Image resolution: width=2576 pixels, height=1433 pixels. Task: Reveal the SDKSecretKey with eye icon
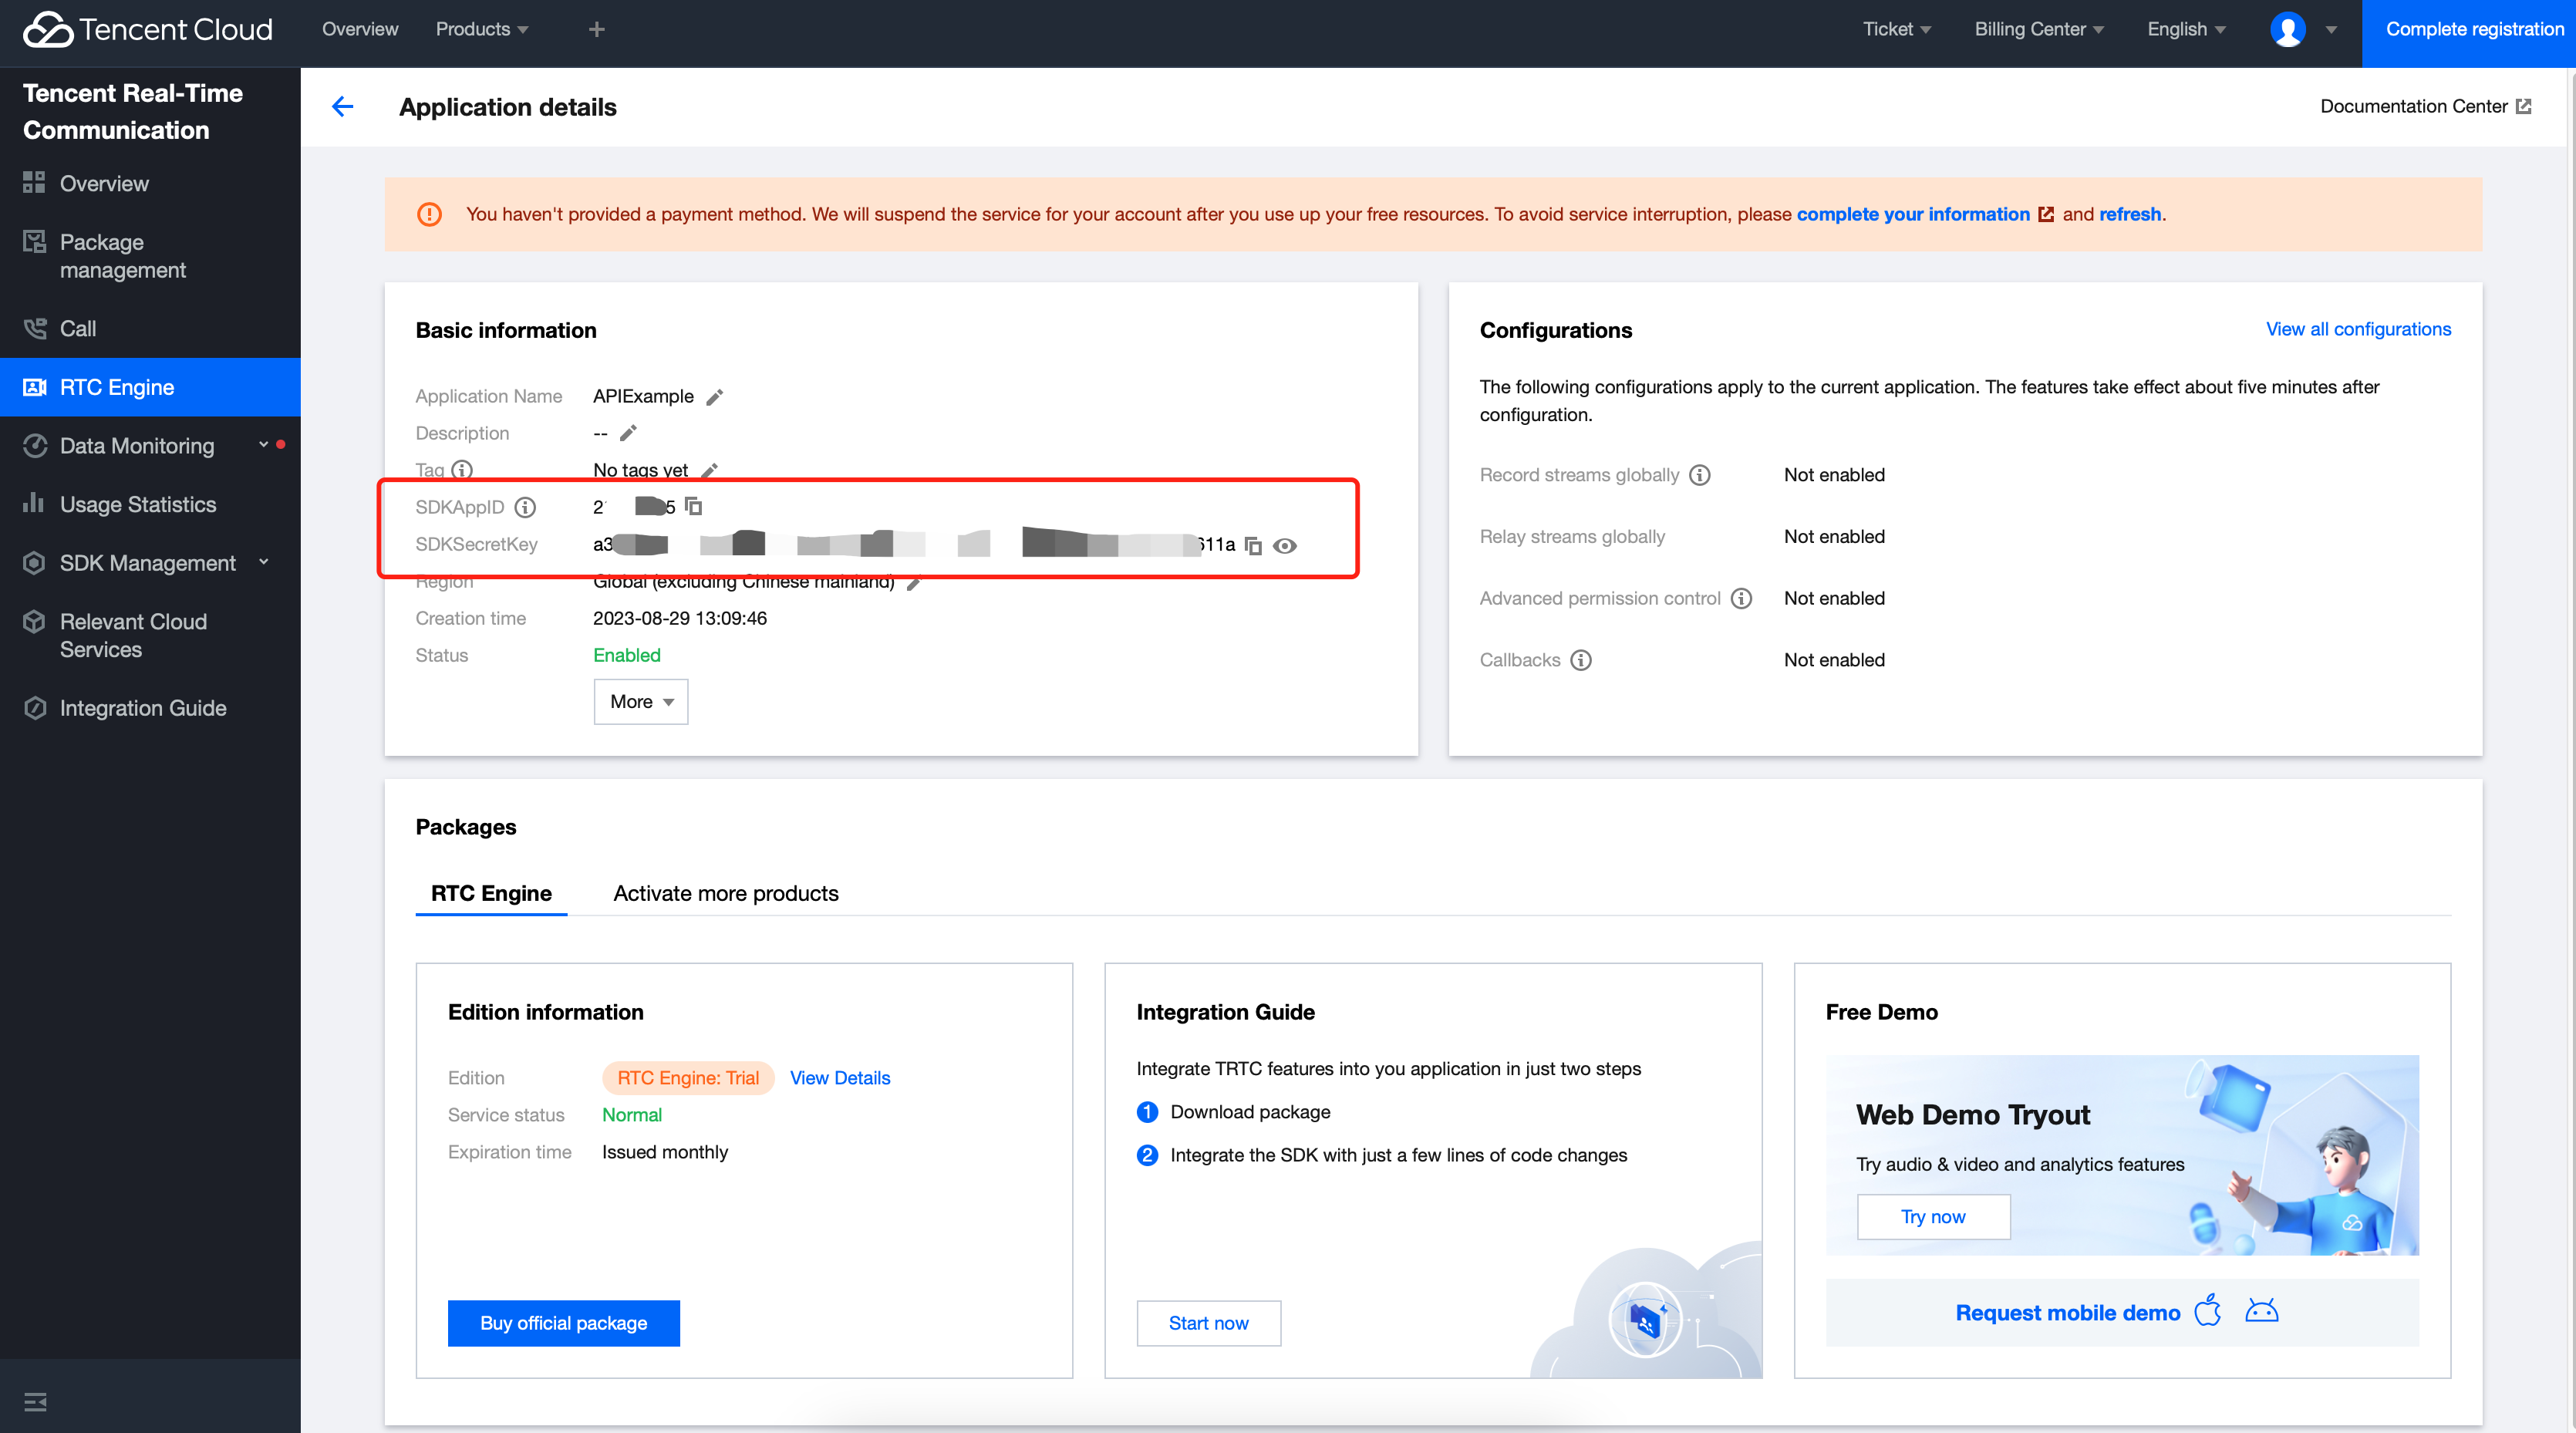1285,545
